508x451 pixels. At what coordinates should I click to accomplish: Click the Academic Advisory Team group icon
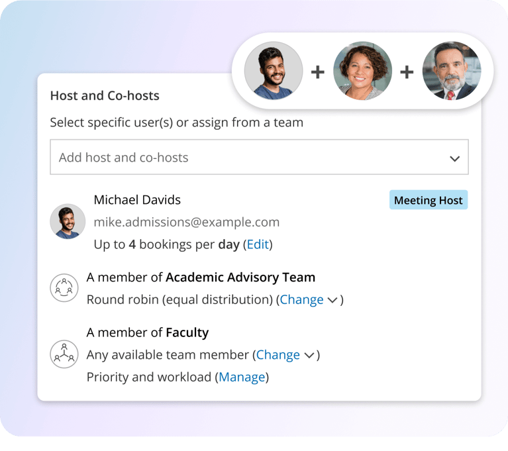64,288
